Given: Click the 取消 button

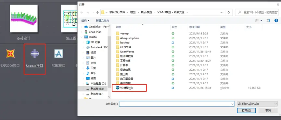Looking at the screenshot, I should 268,110.
